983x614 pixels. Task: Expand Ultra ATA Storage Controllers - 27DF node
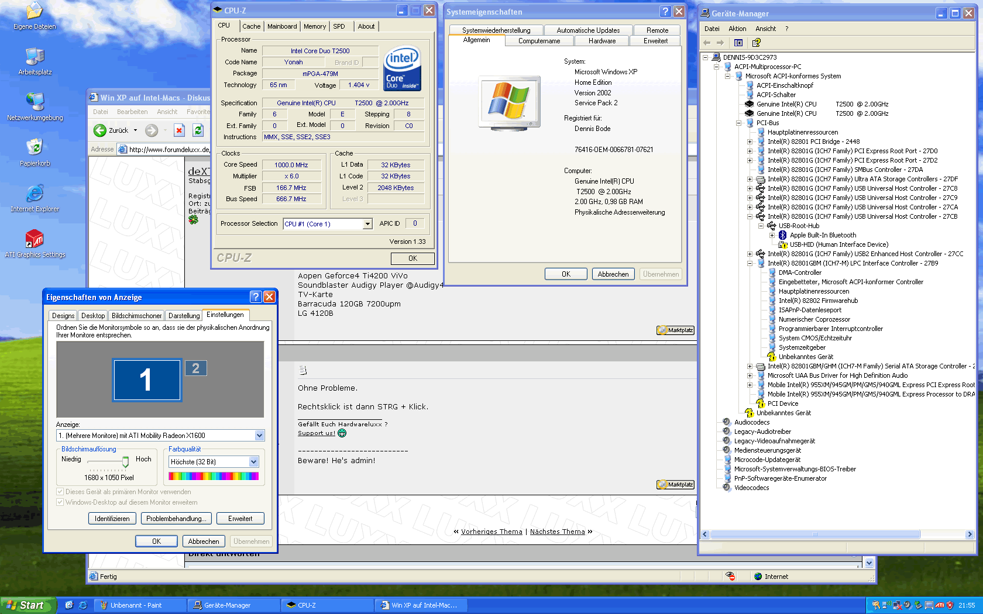pos(750,179)
